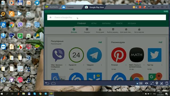Open the set location pin icon
This screenshot has width=170, height=96.
(x=157, y=83)
